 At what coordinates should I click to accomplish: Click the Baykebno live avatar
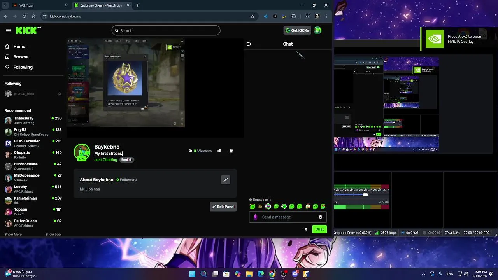(x=82, y=152)
